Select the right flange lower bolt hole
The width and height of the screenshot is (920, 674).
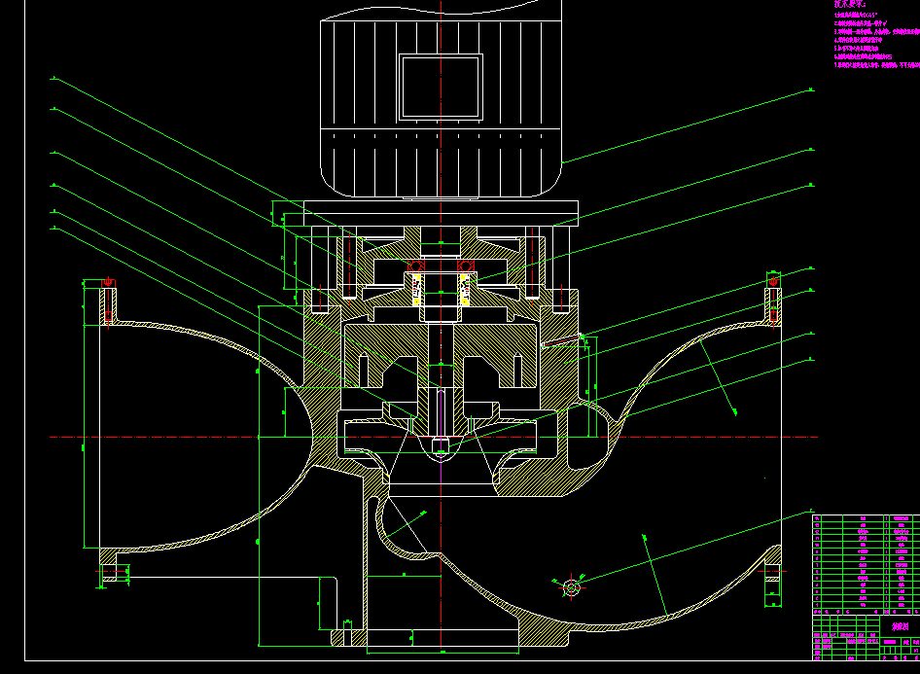pos(773,572)
